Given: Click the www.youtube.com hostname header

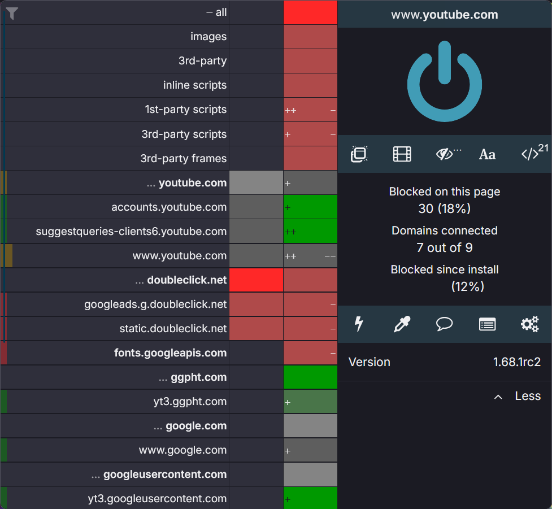Looking at the screenshot, I should point(444,15).
